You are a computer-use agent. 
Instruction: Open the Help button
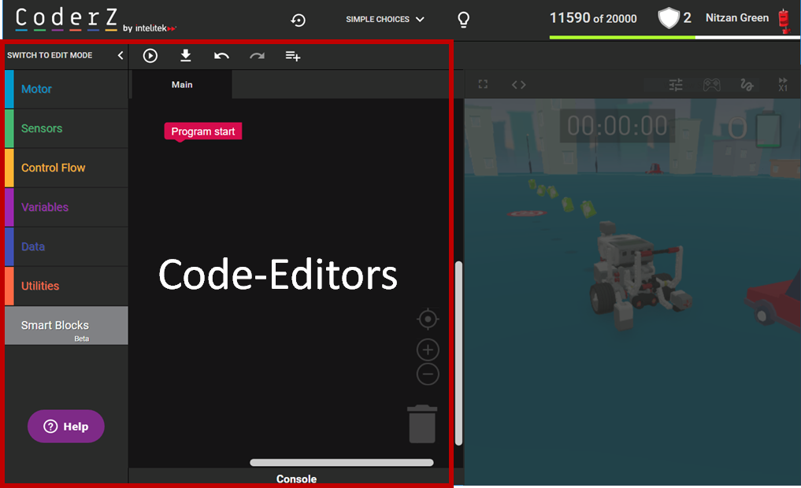click(x=66, y=427)
